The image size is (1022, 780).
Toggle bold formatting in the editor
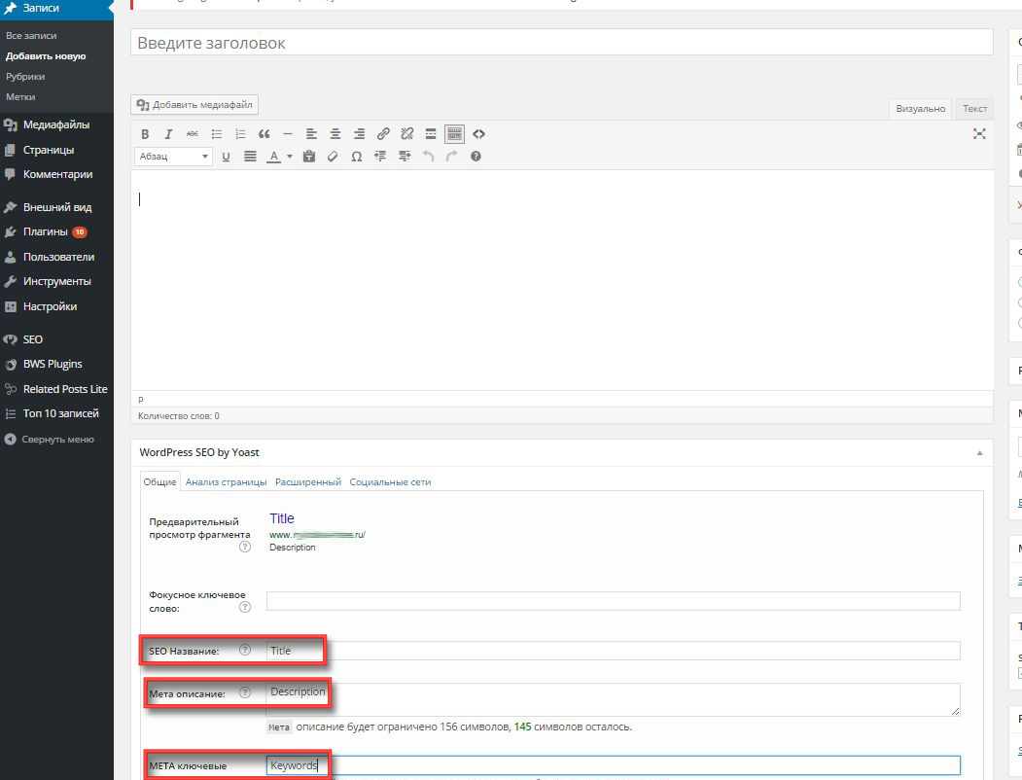(145, 134)
